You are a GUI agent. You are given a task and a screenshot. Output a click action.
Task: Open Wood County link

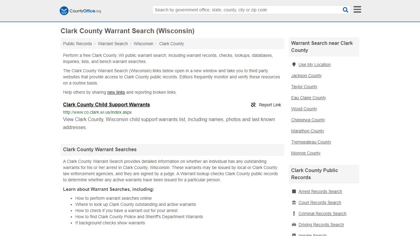[304, 109]
